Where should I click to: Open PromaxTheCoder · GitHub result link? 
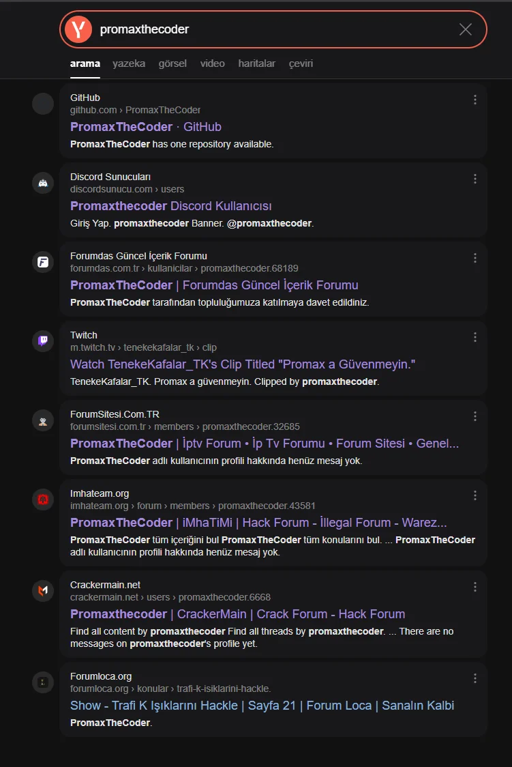click(x=146, y=127)
